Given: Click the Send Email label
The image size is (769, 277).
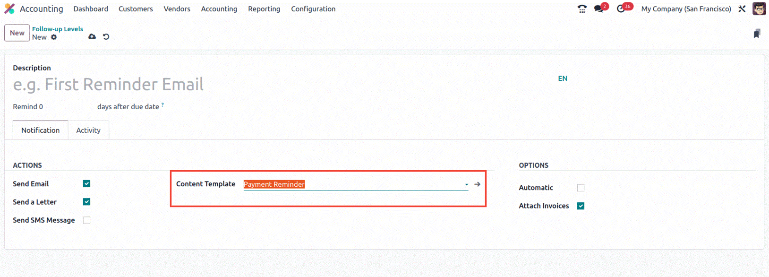Looking at the screenshot, I should click(x=31, y=184).
